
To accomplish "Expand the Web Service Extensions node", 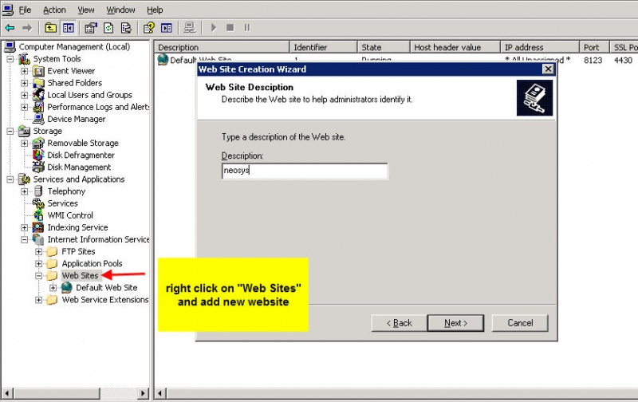I will click(38, 300).
